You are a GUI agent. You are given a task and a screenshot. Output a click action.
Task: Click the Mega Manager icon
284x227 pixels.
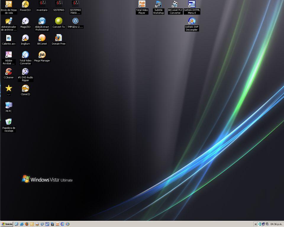tap(42, 55)
